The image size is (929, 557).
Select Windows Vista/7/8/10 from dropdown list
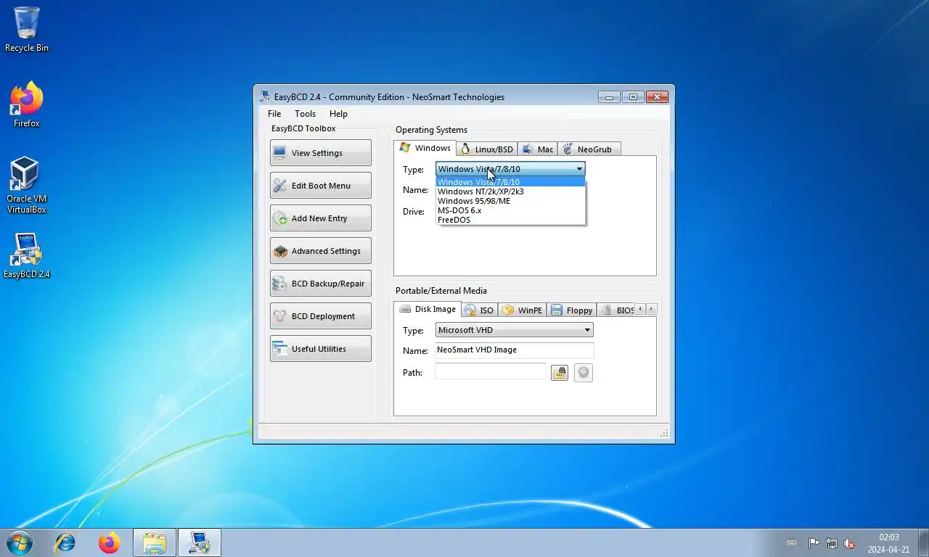510,182
